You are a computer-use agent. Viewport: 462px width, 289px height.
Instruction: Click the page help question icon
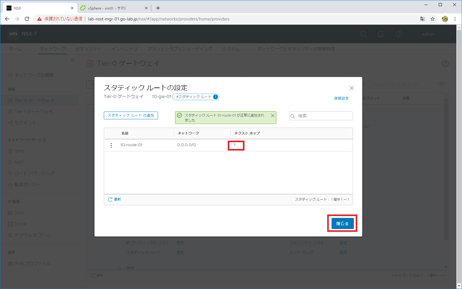[445, 64]
